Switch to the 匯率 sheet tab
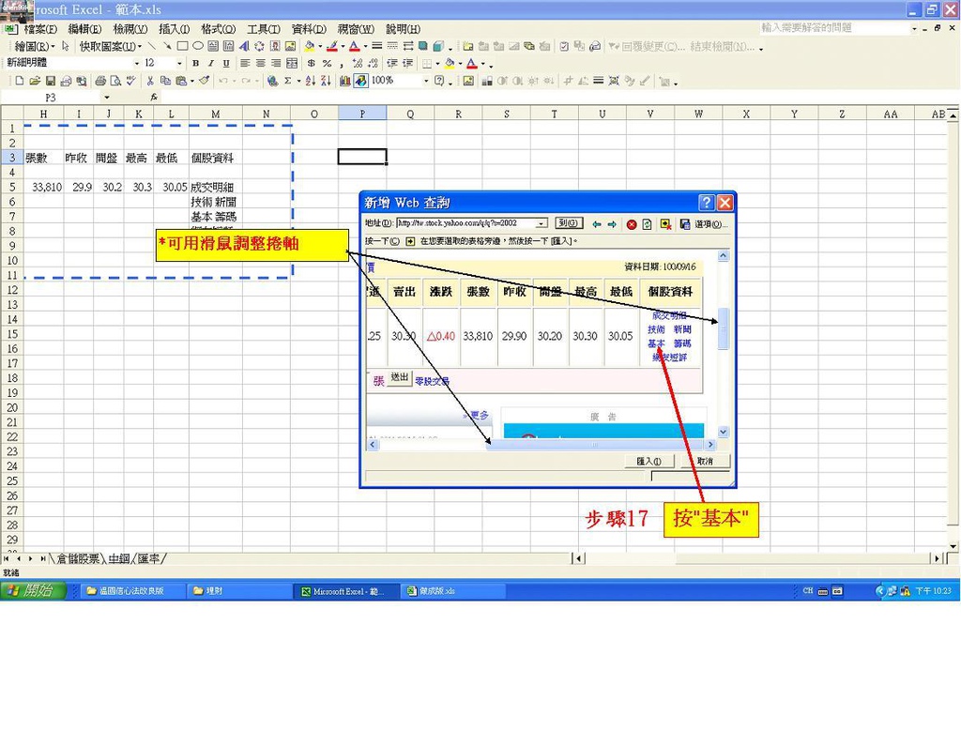The width and height of the screenshot is (961, 746). coord(148,558)
